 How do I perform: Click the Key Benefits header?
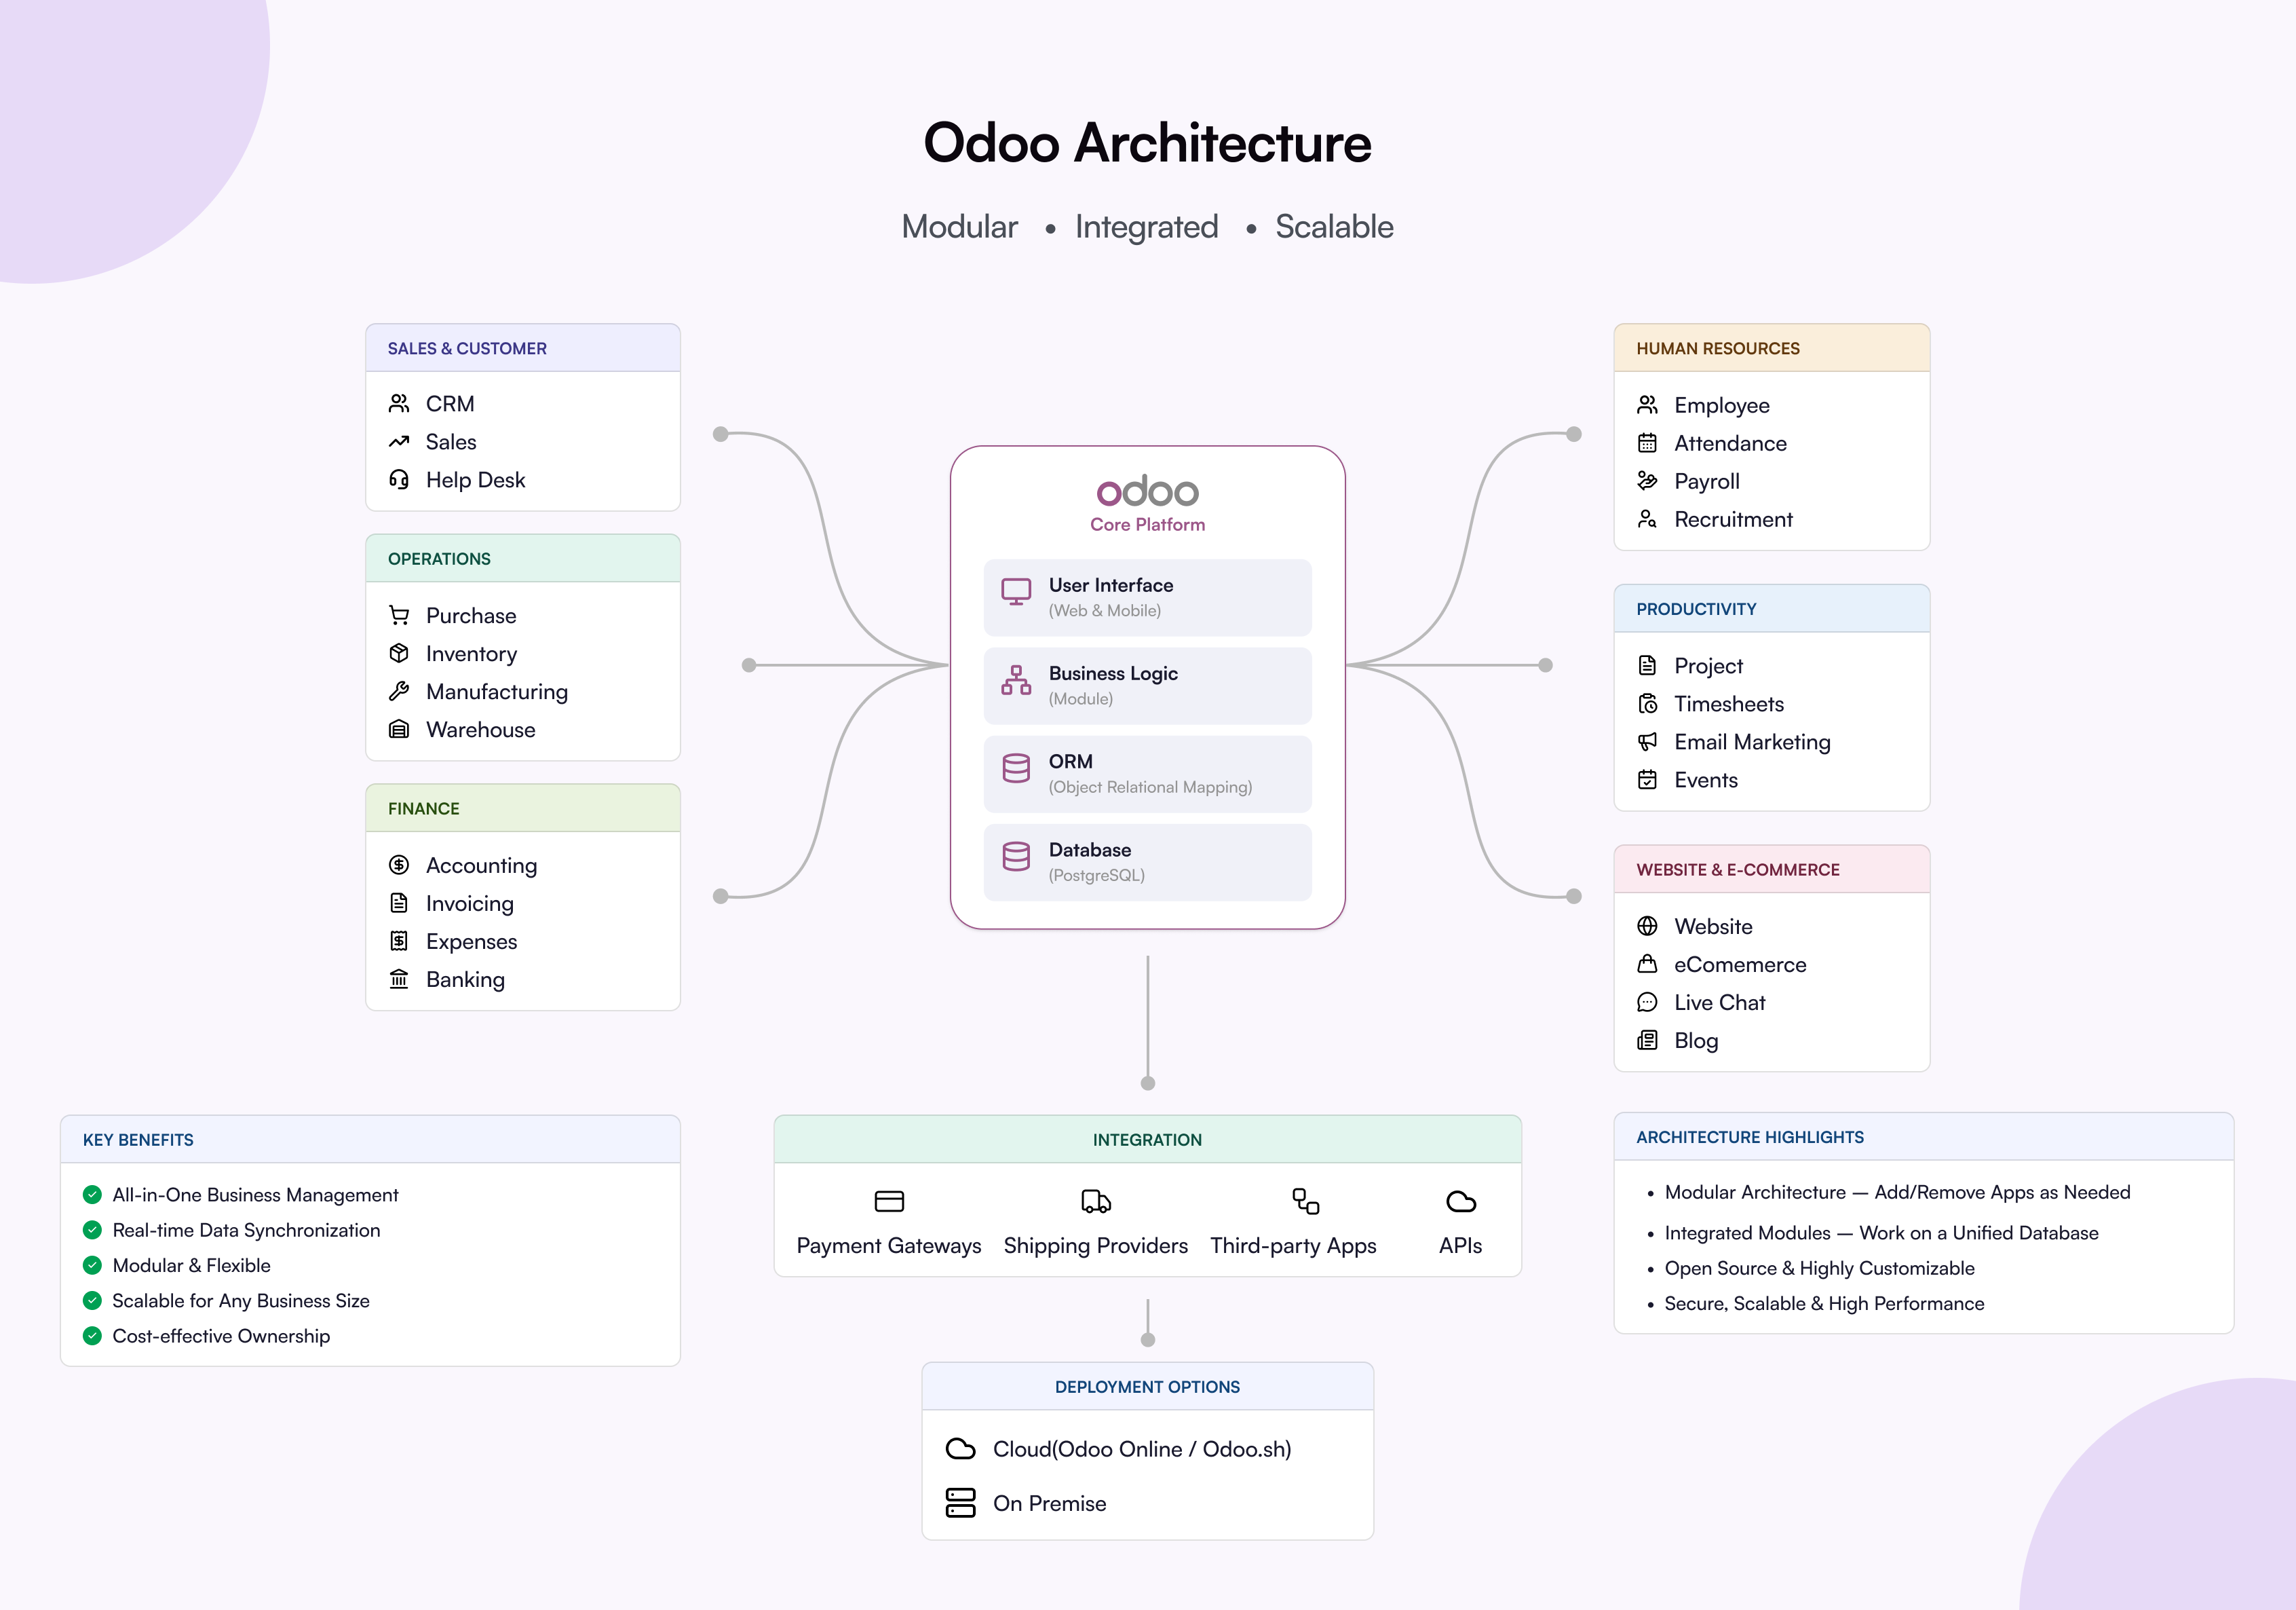pos(370,1140)
